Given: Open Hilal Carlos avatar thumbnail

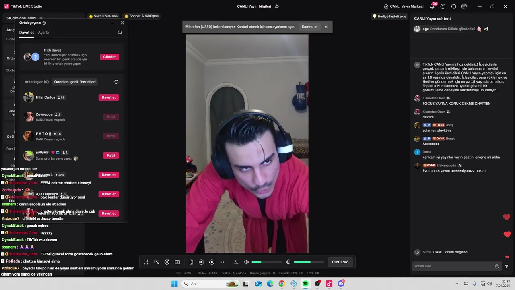Looking at the screenshot, I should (29, 97).
